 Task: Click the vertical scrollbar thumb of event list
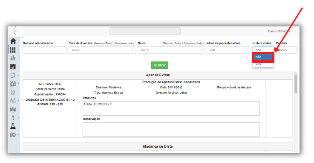tap(296, 84)
